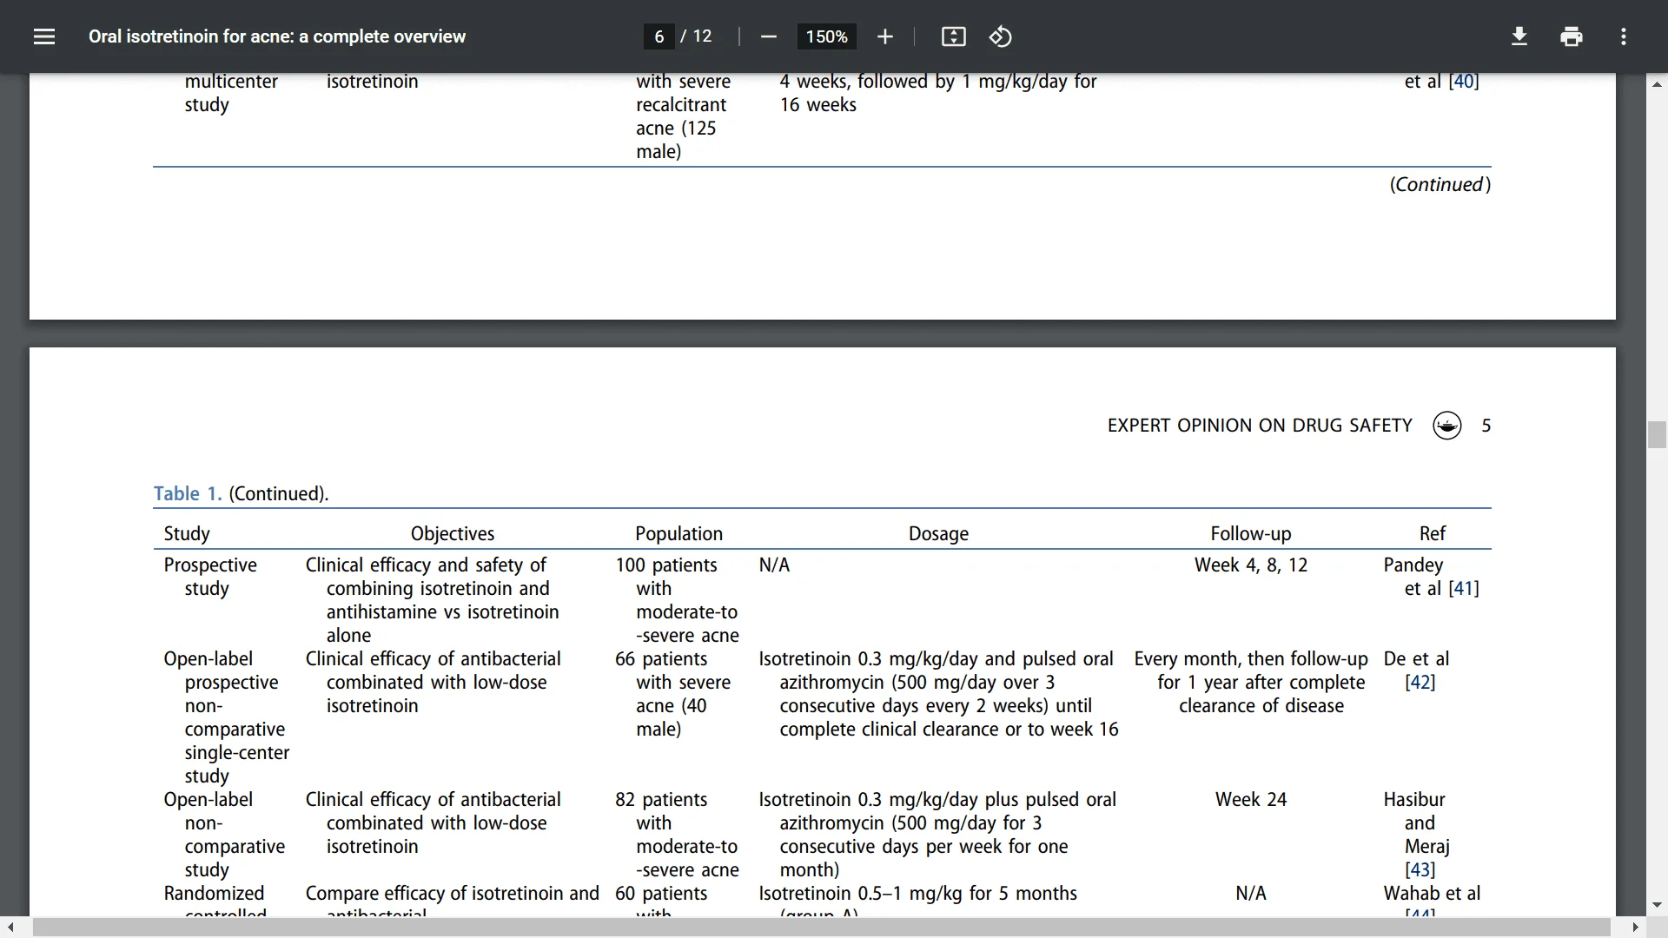This screenshot has width=1668, height=938.
Task: Open reference link [43]
Action: [1420, 869]
